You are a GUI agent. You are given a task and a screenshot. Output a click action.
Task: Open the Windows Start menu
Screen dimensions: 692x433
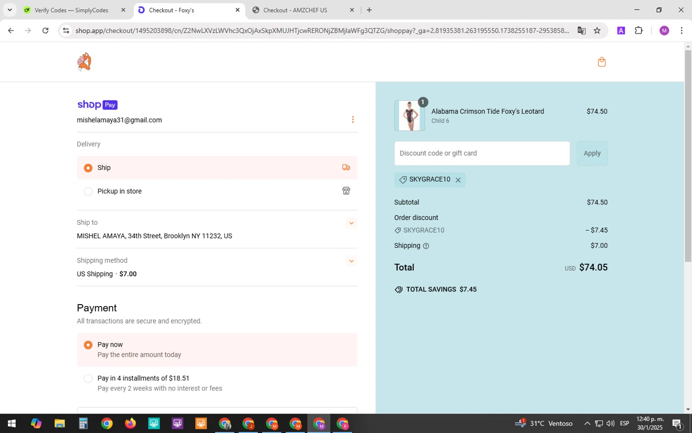(12, 423)
